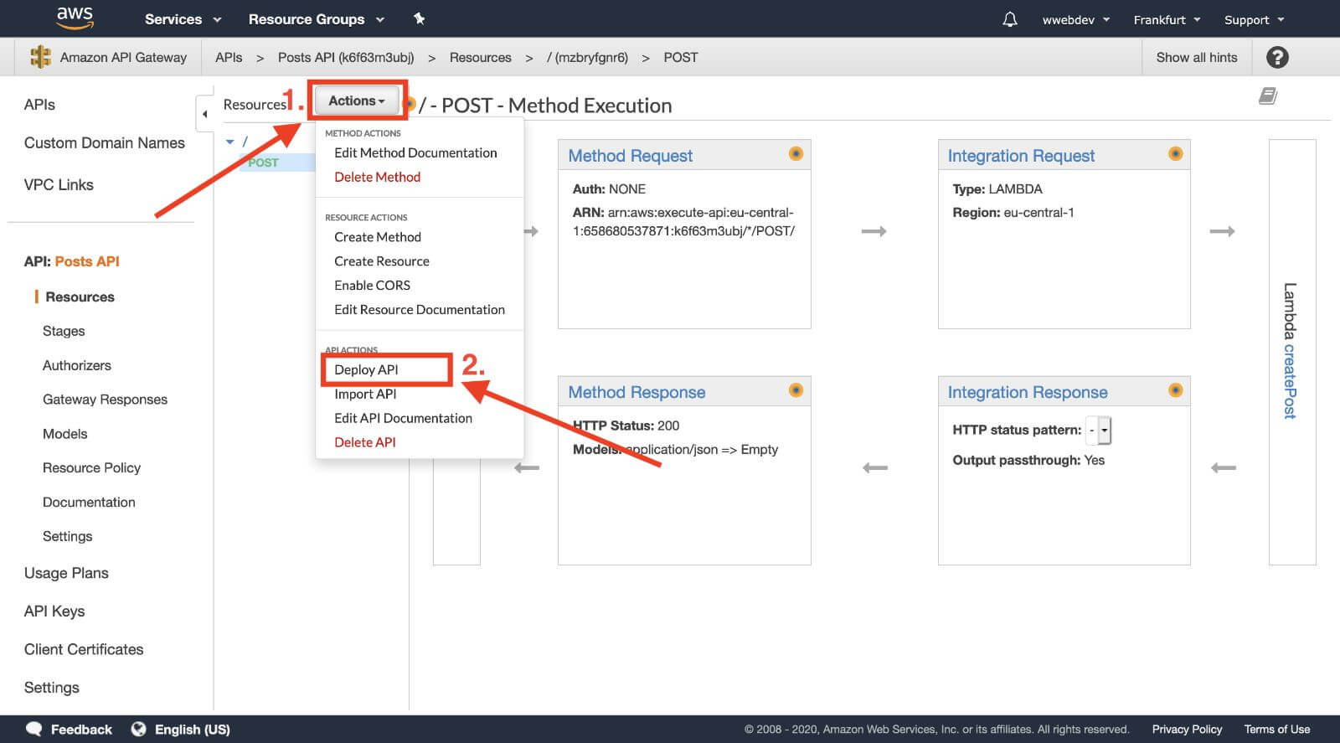Open the HTTP status pattern dropdown
Viewport: 1340px width, 743px height.
point(1099,430)
